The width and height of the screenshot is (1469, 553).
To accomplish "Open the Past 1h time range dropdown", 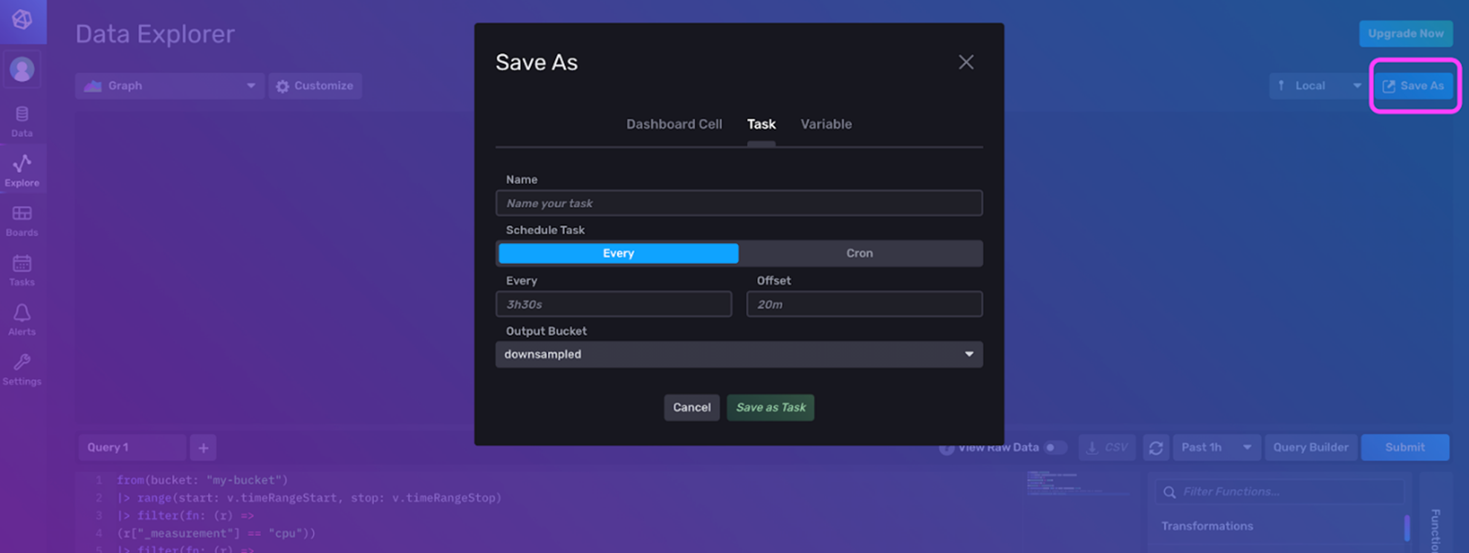I will pyautogui.click(x=1216, y=448).
